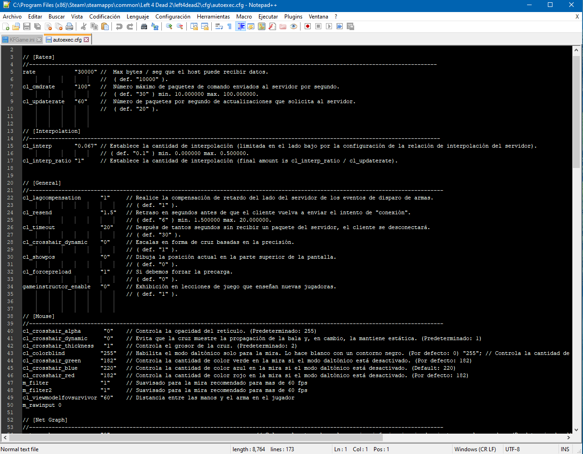Image resolution: width=583 pixels, height=454 pixels.
Task: Open Folder as Workspace icon
Action: click(x=283, y=26)
